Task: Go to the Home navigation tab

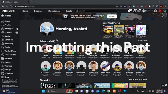Action: pos(25,11)
